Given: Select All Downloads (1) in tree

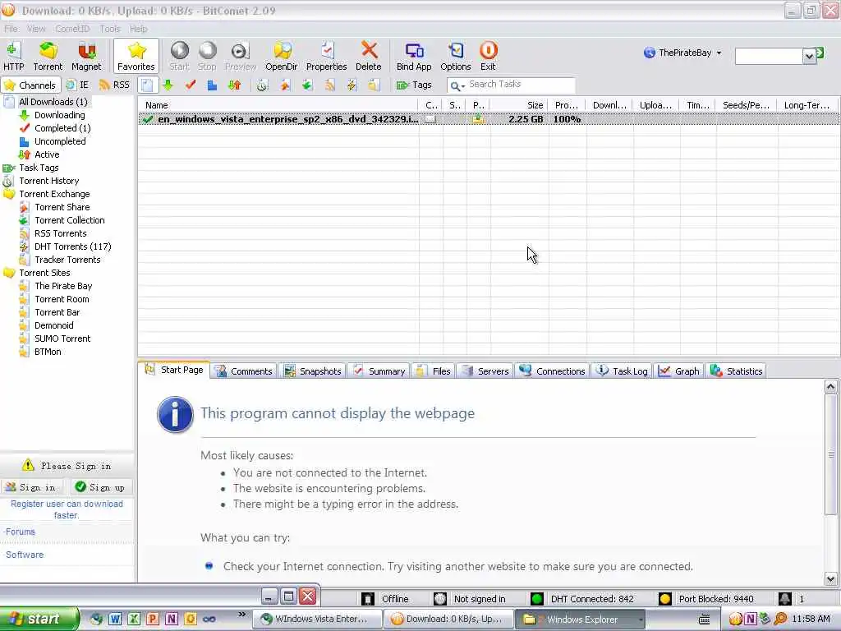Looking at the screenshot, I should point(53,102).
